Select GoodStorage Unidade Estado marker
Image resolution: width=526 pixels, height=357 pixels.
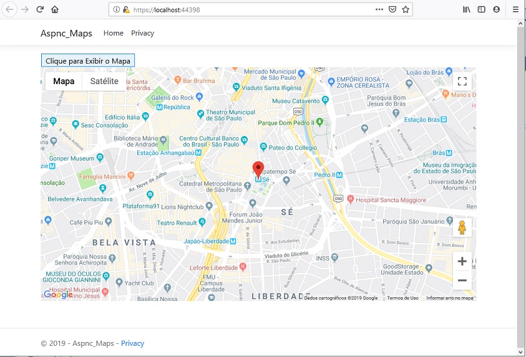429,269
